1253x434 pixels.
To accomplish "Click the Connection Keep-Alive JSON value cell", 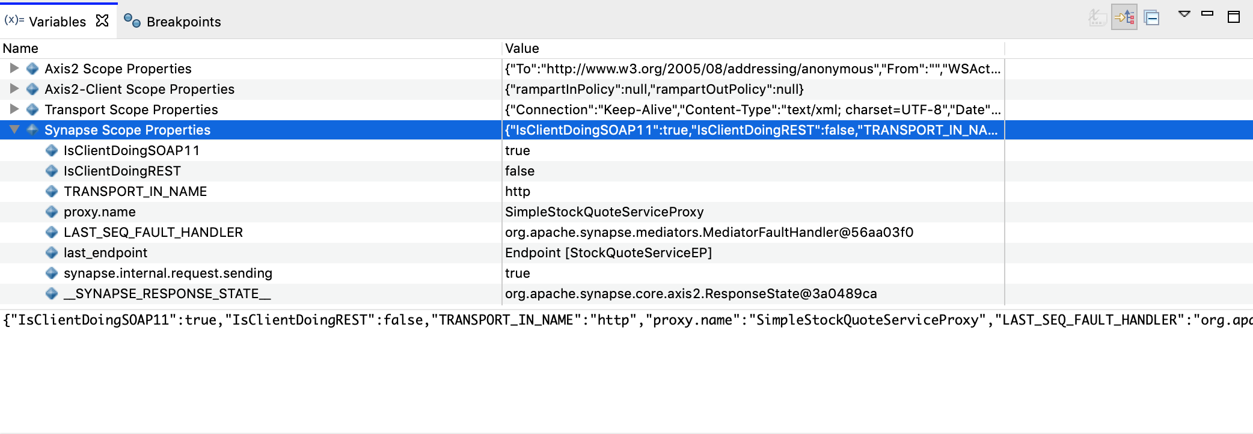I will [753, 109].
